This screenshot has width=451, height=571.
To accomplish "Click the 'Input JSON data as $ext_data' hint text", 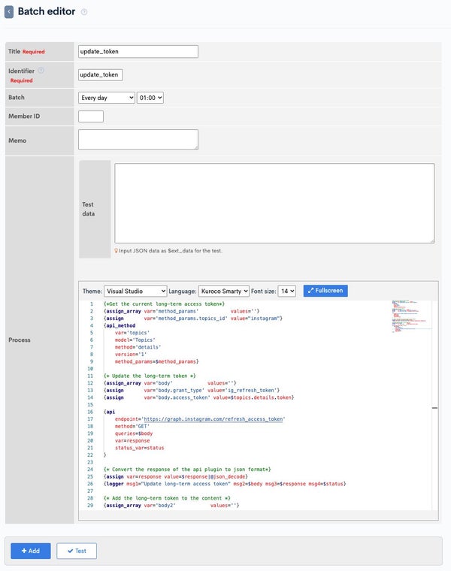I will [171, 250].
